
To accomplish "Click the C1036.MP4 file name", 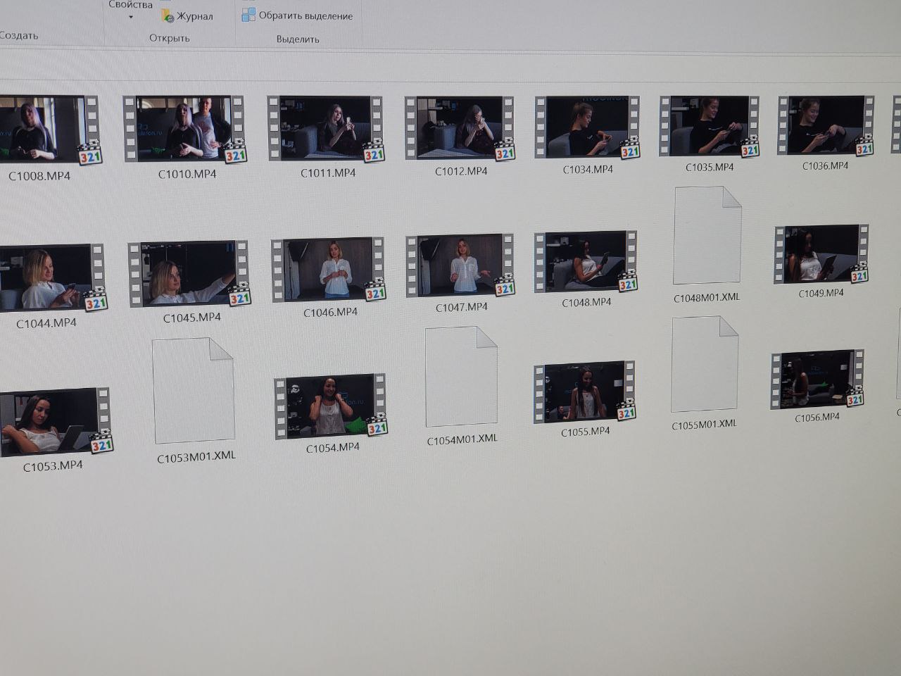I will tap(825, 166).
